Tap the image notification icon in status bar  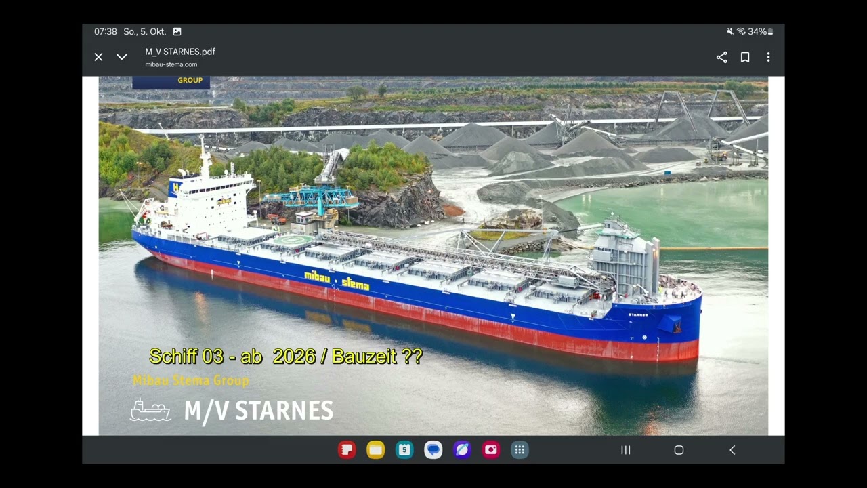tap(177, 32)
